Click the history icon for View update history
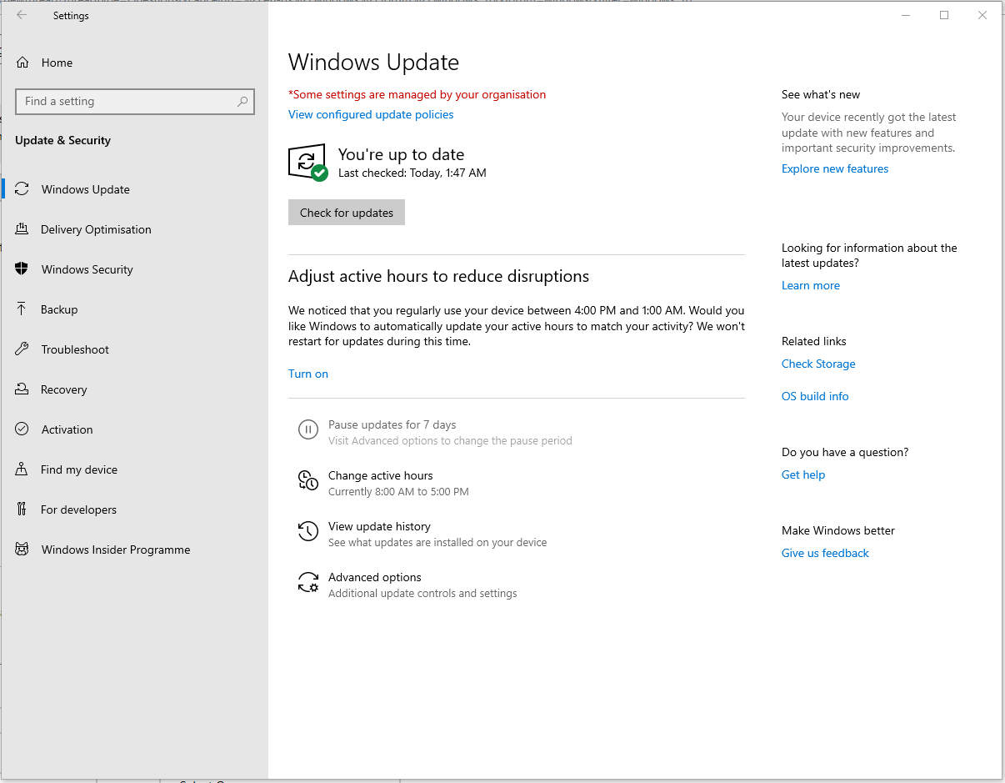 point(308,531)
